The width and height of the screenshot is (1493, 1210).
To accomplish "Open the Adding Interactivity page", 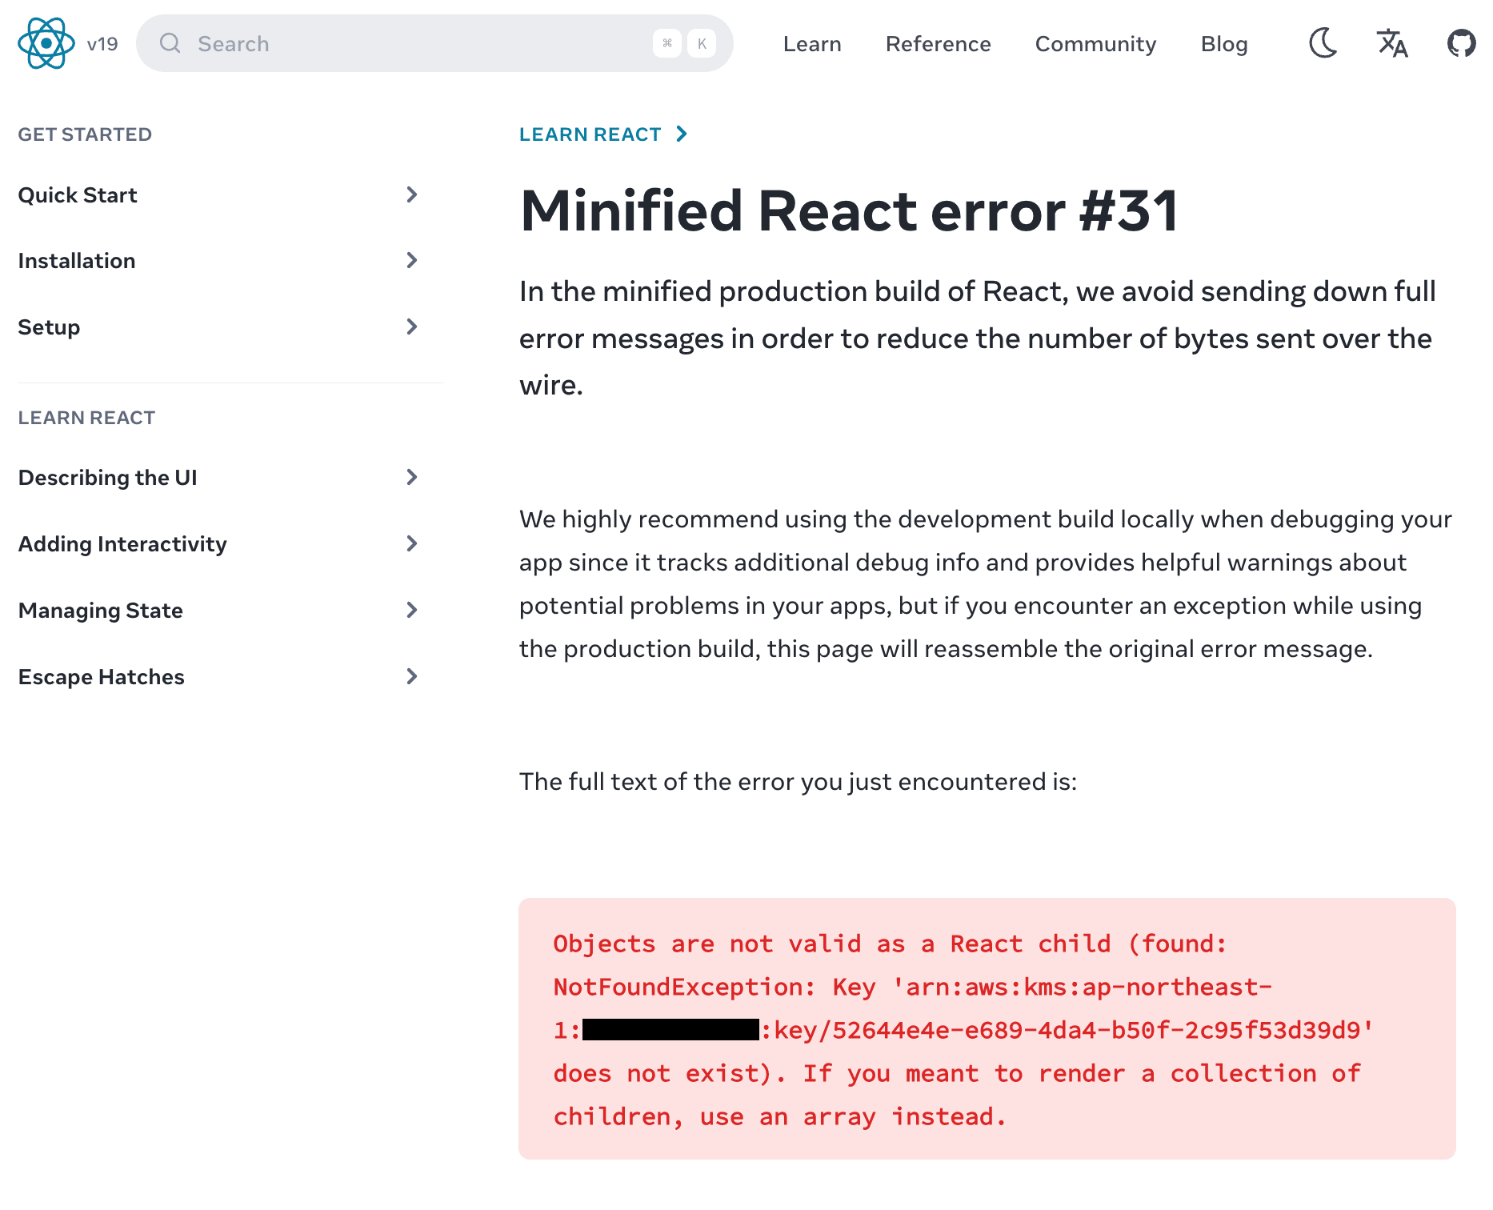I will (x=122, y=544).
